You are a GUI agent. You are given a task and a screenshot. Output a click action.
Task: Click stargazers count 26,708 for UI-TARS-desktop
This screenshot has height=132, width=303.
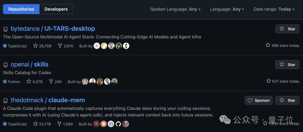coord(42,46)
